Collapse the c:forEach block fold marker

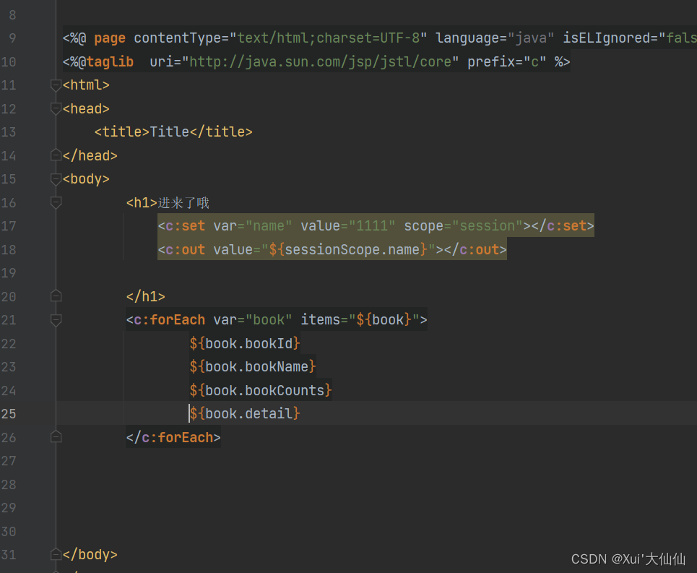click(x=56, y=320)
